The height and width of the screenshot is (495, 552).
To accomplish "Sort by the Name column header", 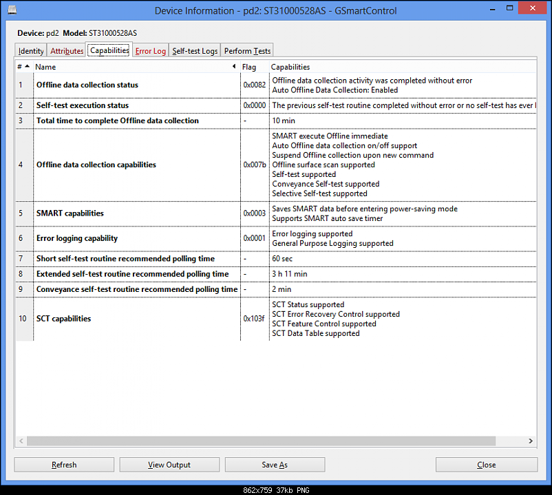I will point(136,67).
